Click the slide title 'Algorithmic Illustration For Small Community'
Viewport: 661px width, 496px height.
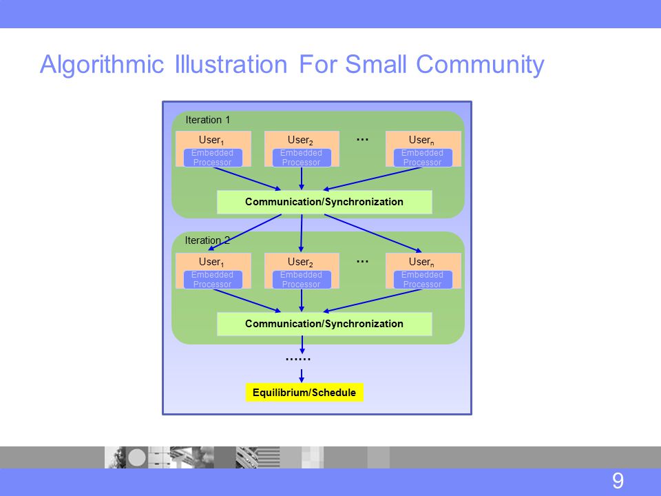click(292, 65)
